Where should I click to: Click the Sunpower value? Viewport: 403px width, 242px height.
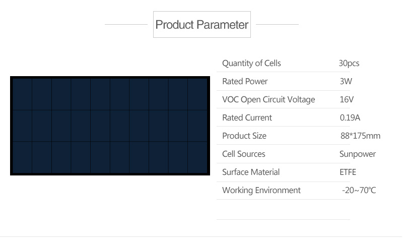pos(358,154)
